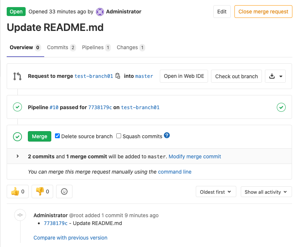Open the Pipelines tab
Image resolution: width=295 pixels, height=247 pixels.
point(96,47)
